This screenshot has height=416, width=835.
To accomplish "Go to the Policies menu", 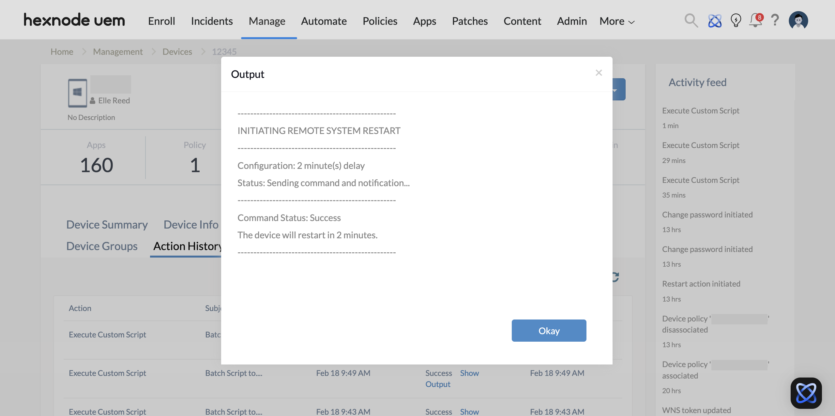I will 380,21.
